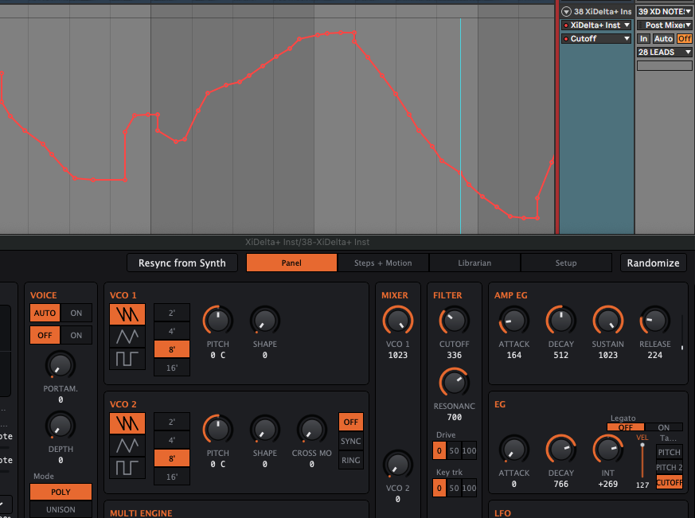Set track monitor to In

point(643,38)
